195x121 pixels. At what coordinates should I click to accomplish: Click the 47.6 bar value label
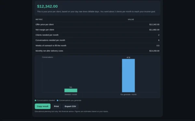(x=128, y=57)
